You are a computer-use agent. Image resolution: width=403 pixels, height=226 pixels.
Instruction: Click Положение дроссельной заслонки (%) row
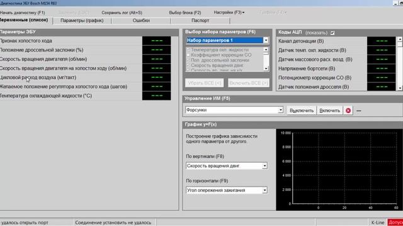86,50
